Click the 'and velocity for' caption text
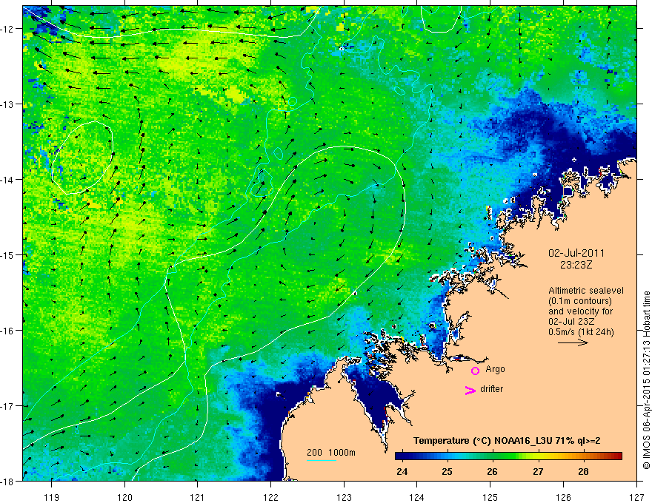Viewport: 652px width, 503px height. coord(580,311)
